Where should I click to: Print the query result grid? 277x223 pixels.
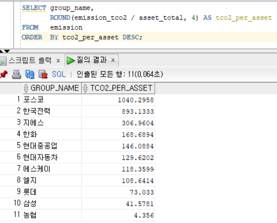(x=17, y=74)
